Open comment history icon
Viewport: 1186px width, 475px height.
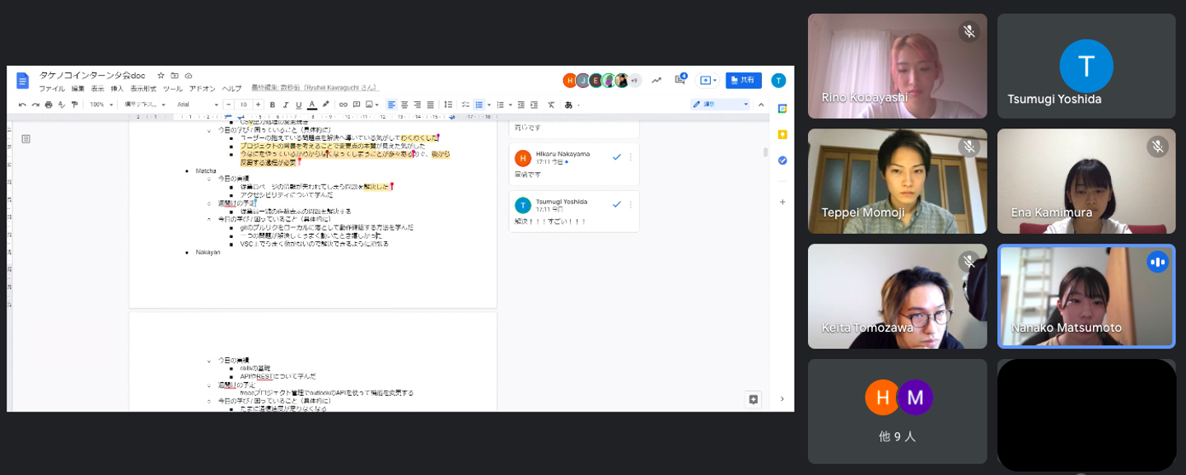pyautogui.click(x=681, y=80)
